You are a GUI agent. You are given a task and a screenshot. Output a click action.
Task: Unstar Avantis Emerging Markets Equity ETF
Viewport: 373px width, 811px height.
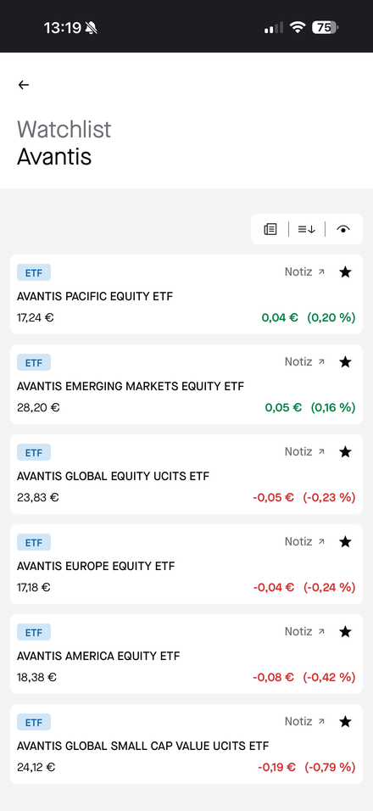click(345, 361)
